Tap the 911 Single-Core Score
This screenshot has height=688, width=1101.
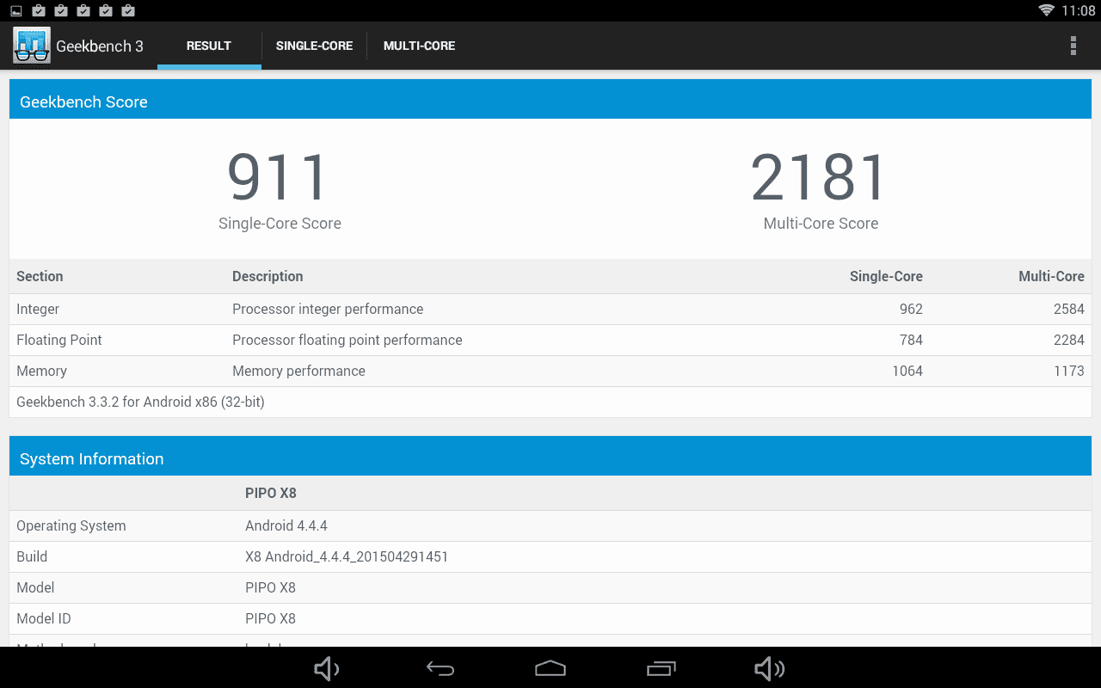click(x=279, y=178)
